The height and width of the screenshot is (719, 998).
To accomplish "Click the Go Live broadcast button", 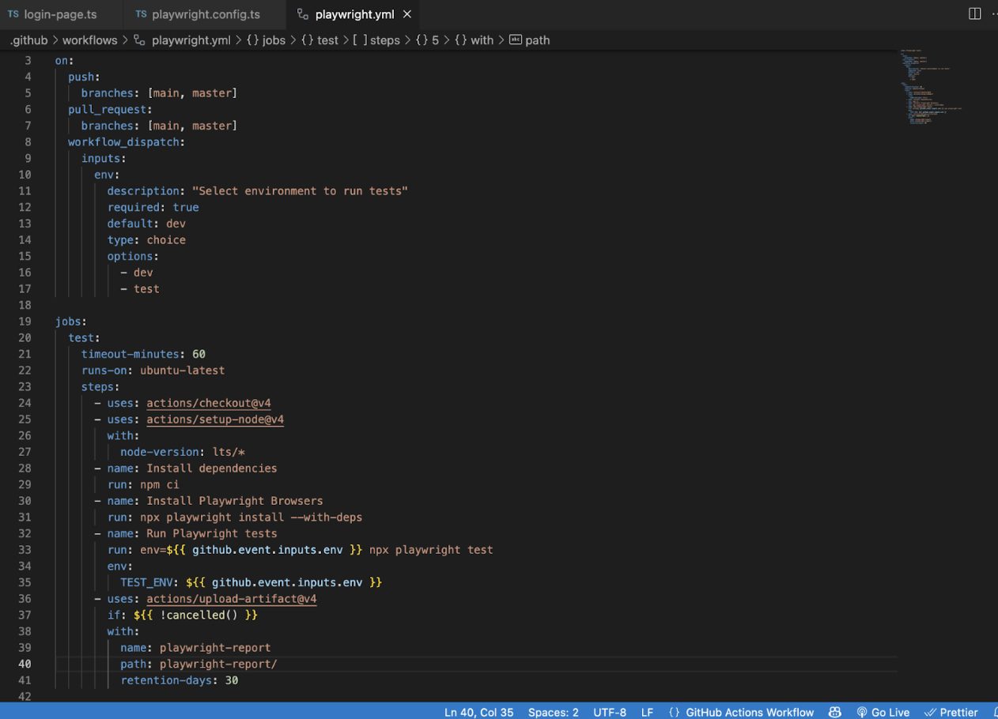I will point(883,712).
